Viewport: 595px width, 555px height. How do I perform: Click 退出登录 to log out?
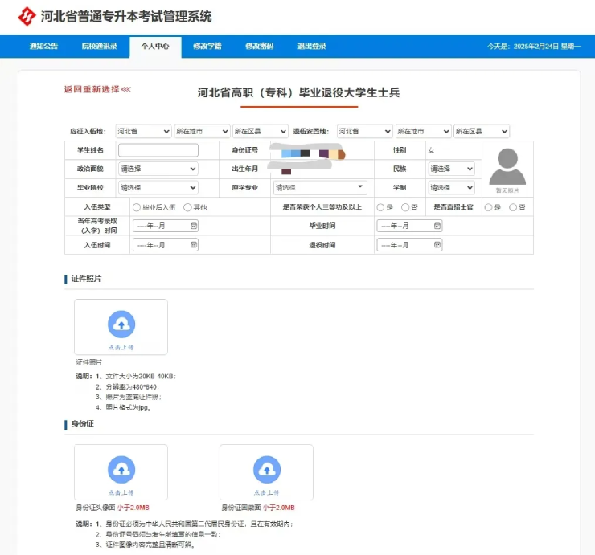(311, 47)
